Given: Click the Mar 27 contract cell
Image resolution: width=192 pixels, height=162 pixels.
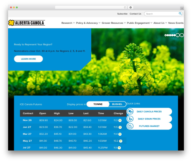Looking at the screenshot, I should pyautogui.click(x=27, y=134).
